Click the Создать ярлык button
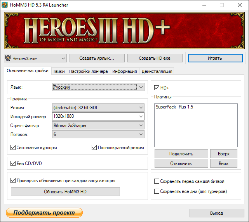Screen dimensions: 249x222 point(97,58)
